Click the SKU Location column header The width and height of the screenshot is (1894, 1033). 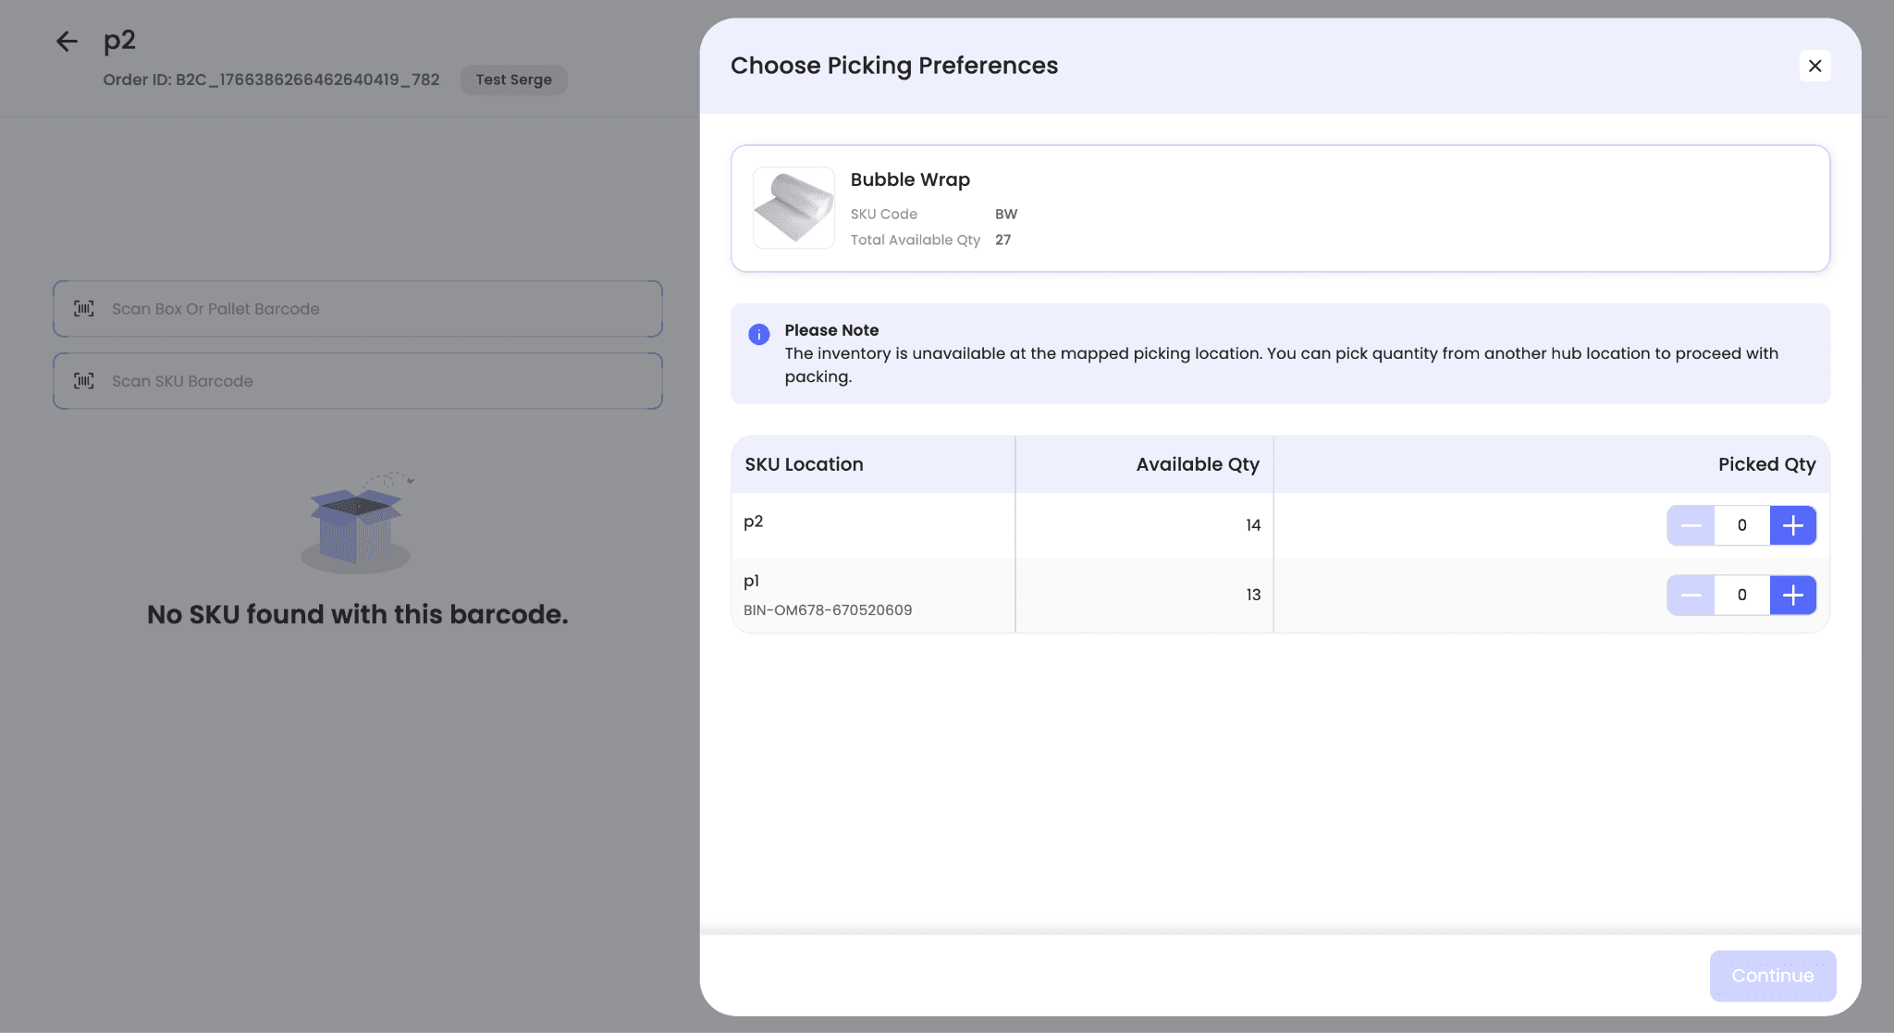tap(804, 464)
